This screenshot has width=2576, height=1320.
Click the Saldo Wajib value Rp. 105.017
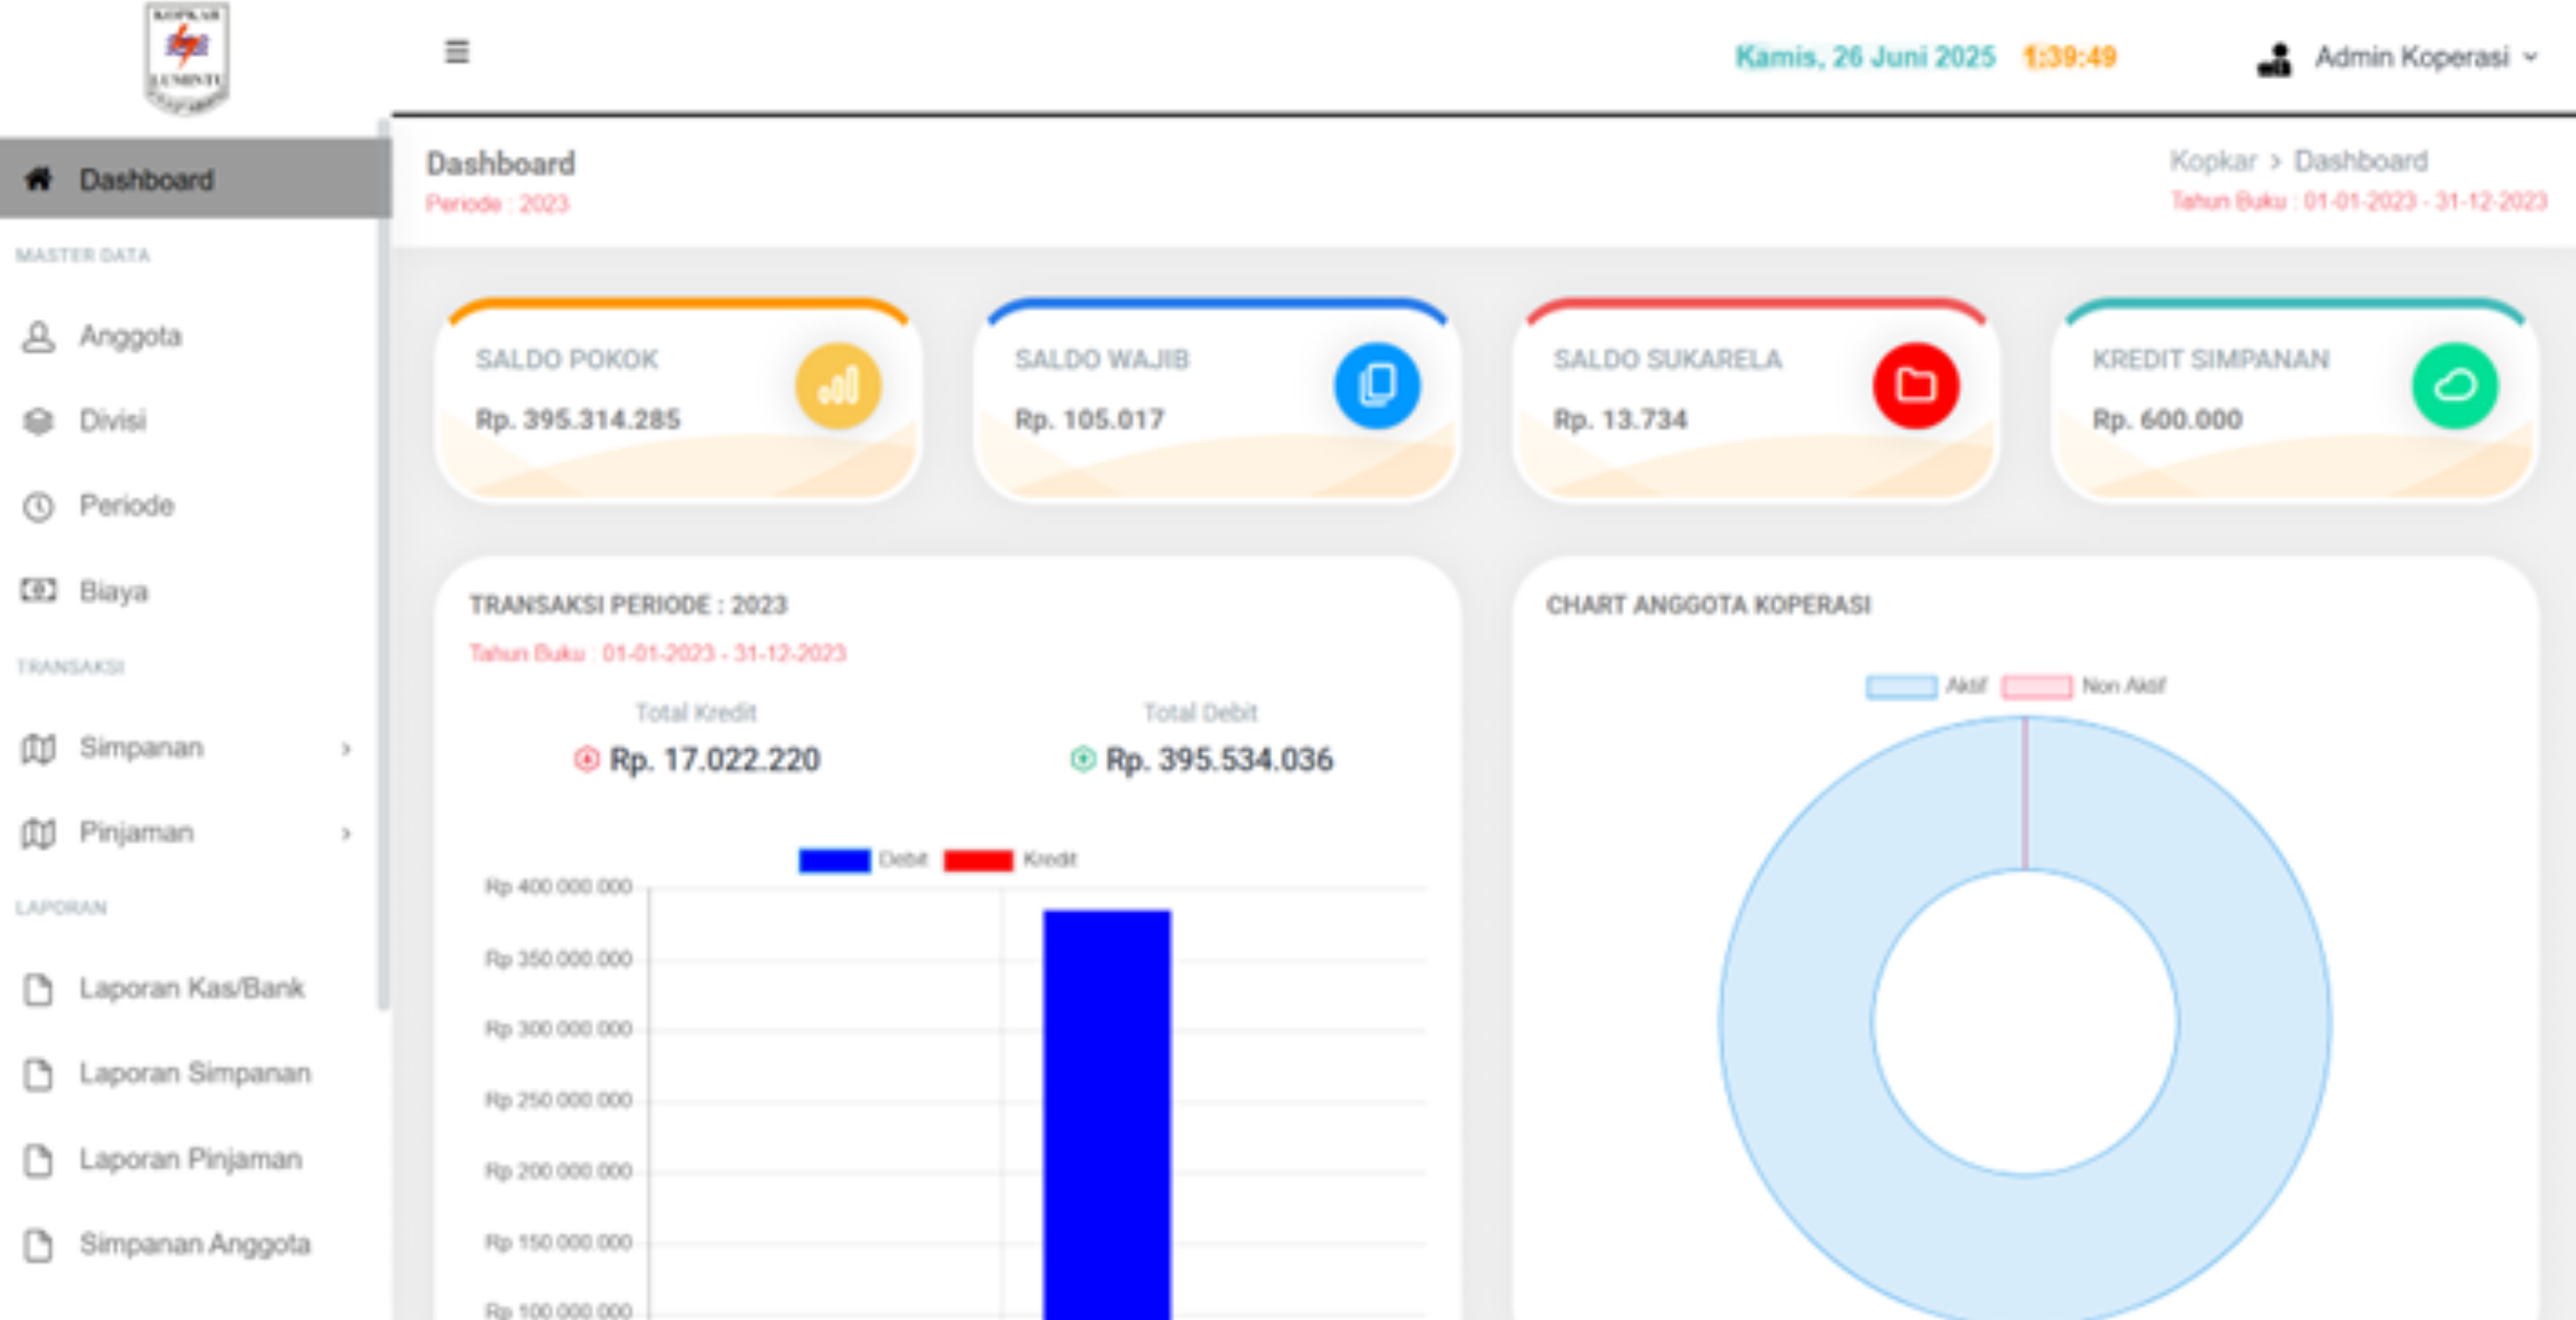(x=1090, y=419)
